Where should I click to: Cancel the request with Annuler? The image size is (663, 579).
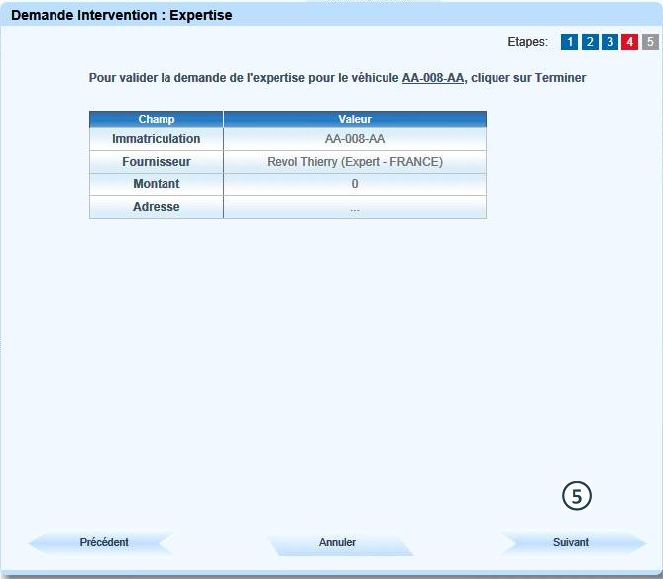[x=337, y=543]
